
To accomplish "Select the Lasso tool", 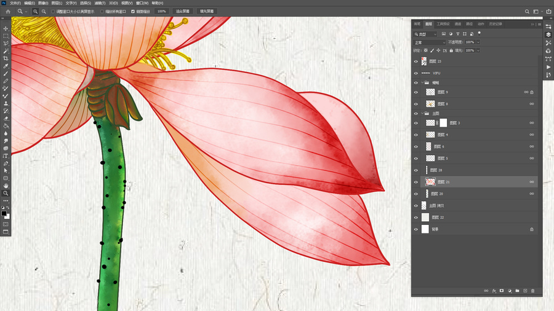I will pos(6,44).
